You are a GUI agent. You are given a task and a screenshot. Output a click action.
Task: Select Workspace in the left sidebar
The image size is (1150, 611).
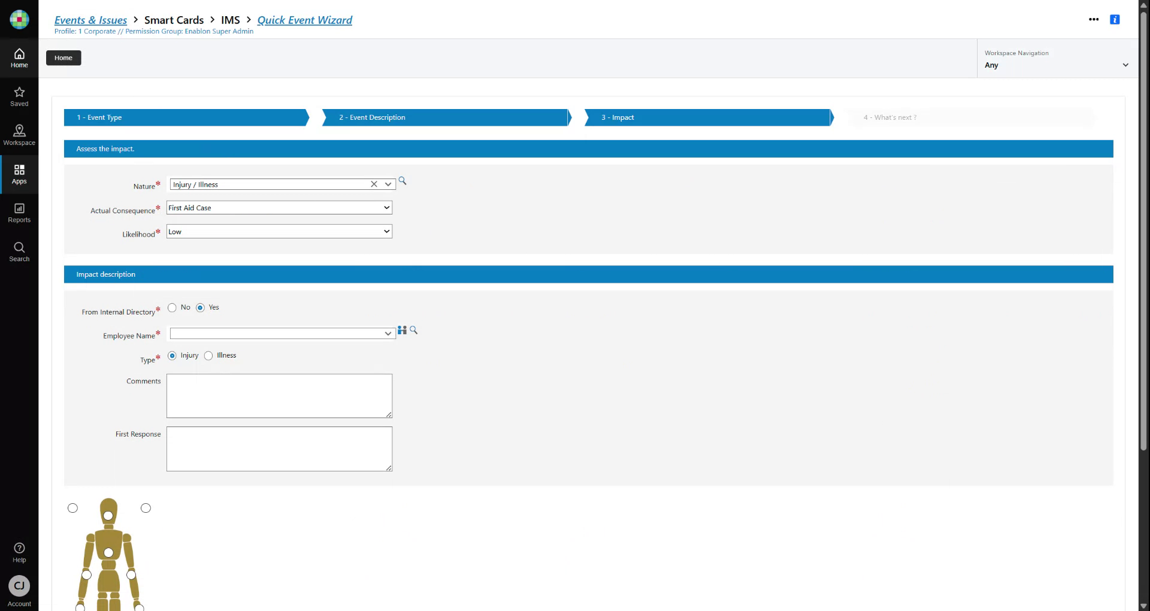(x=19, y=135)
